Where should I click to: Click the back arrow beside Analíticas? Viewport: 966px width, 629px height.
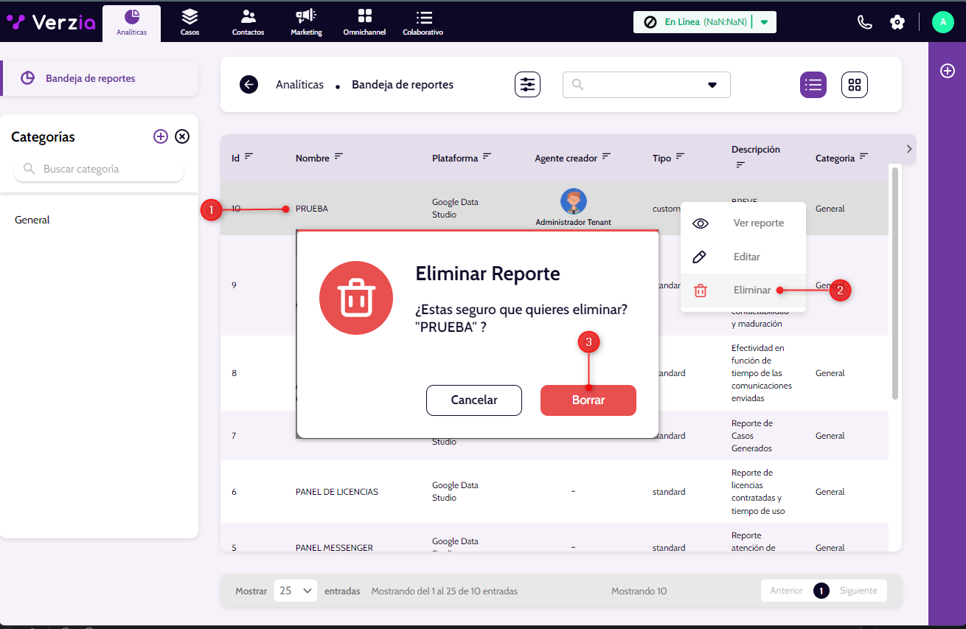coord(249,85)
